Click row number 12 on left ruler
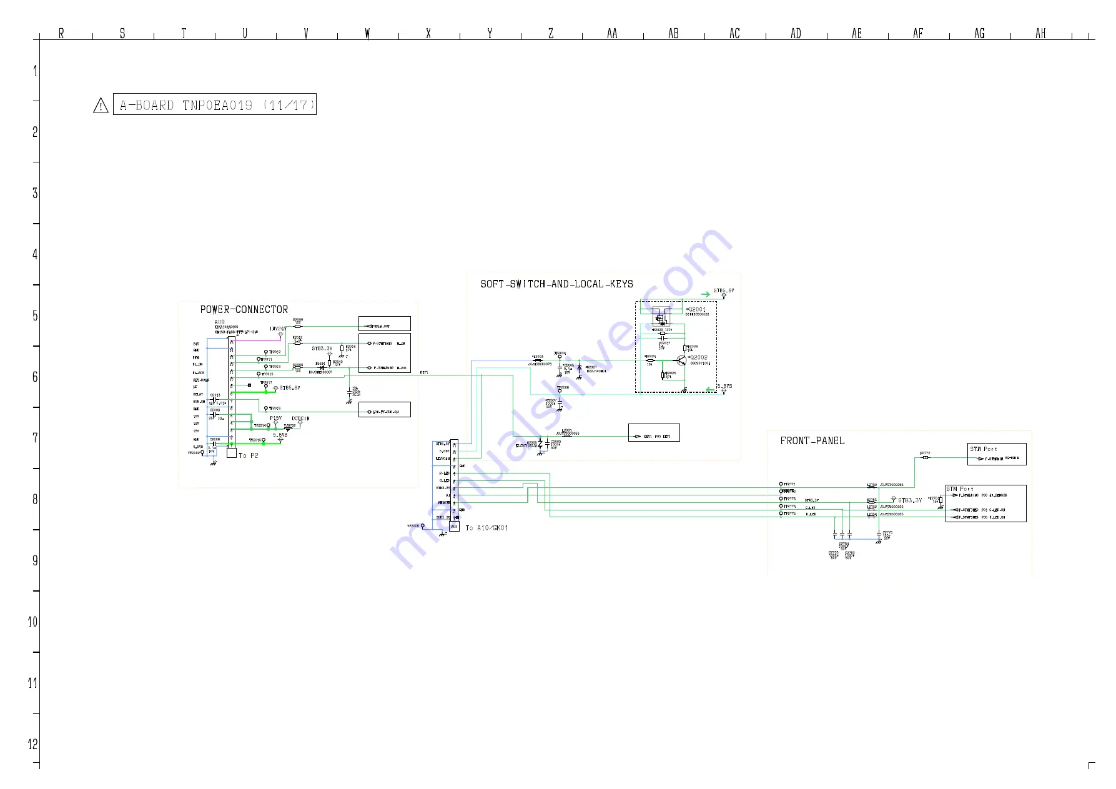The height and width of the screenshot is (789, 1116). click(32, 744)
